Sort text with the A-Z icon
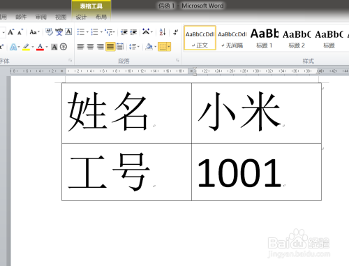This screenshot has height=266, width=349. [163, 32]
